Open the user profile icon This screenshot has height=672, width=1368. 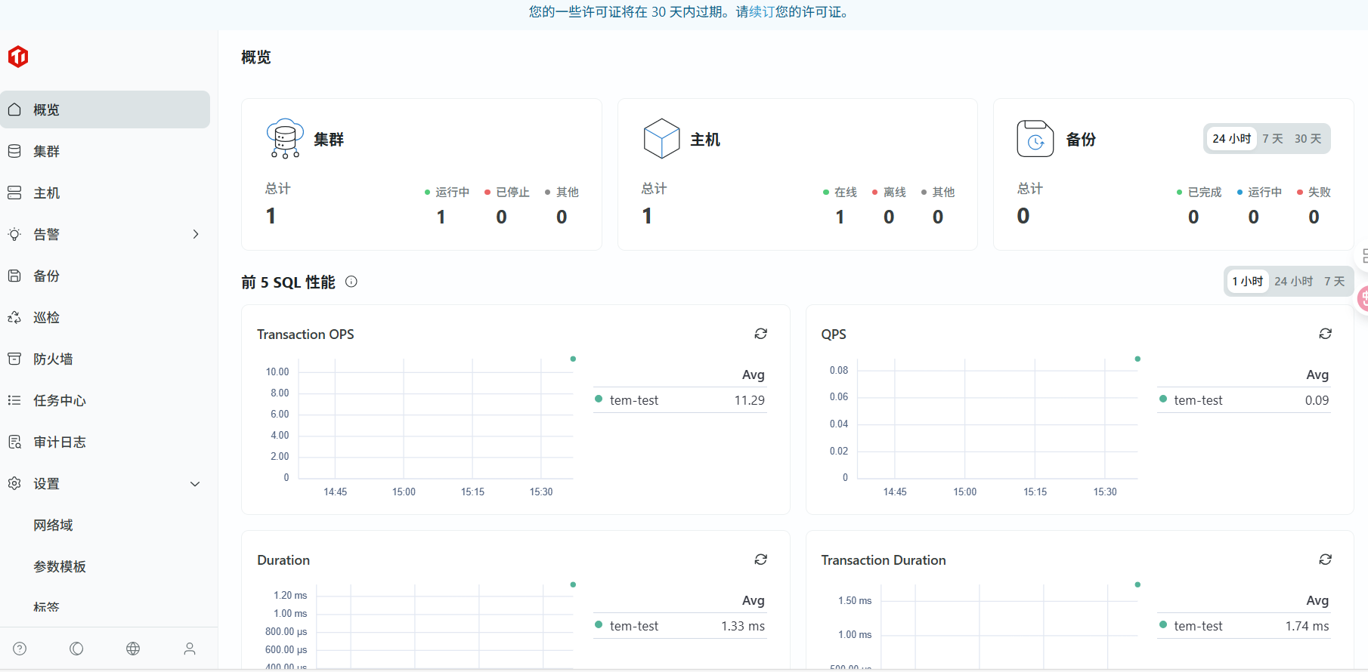pos(190,649)
